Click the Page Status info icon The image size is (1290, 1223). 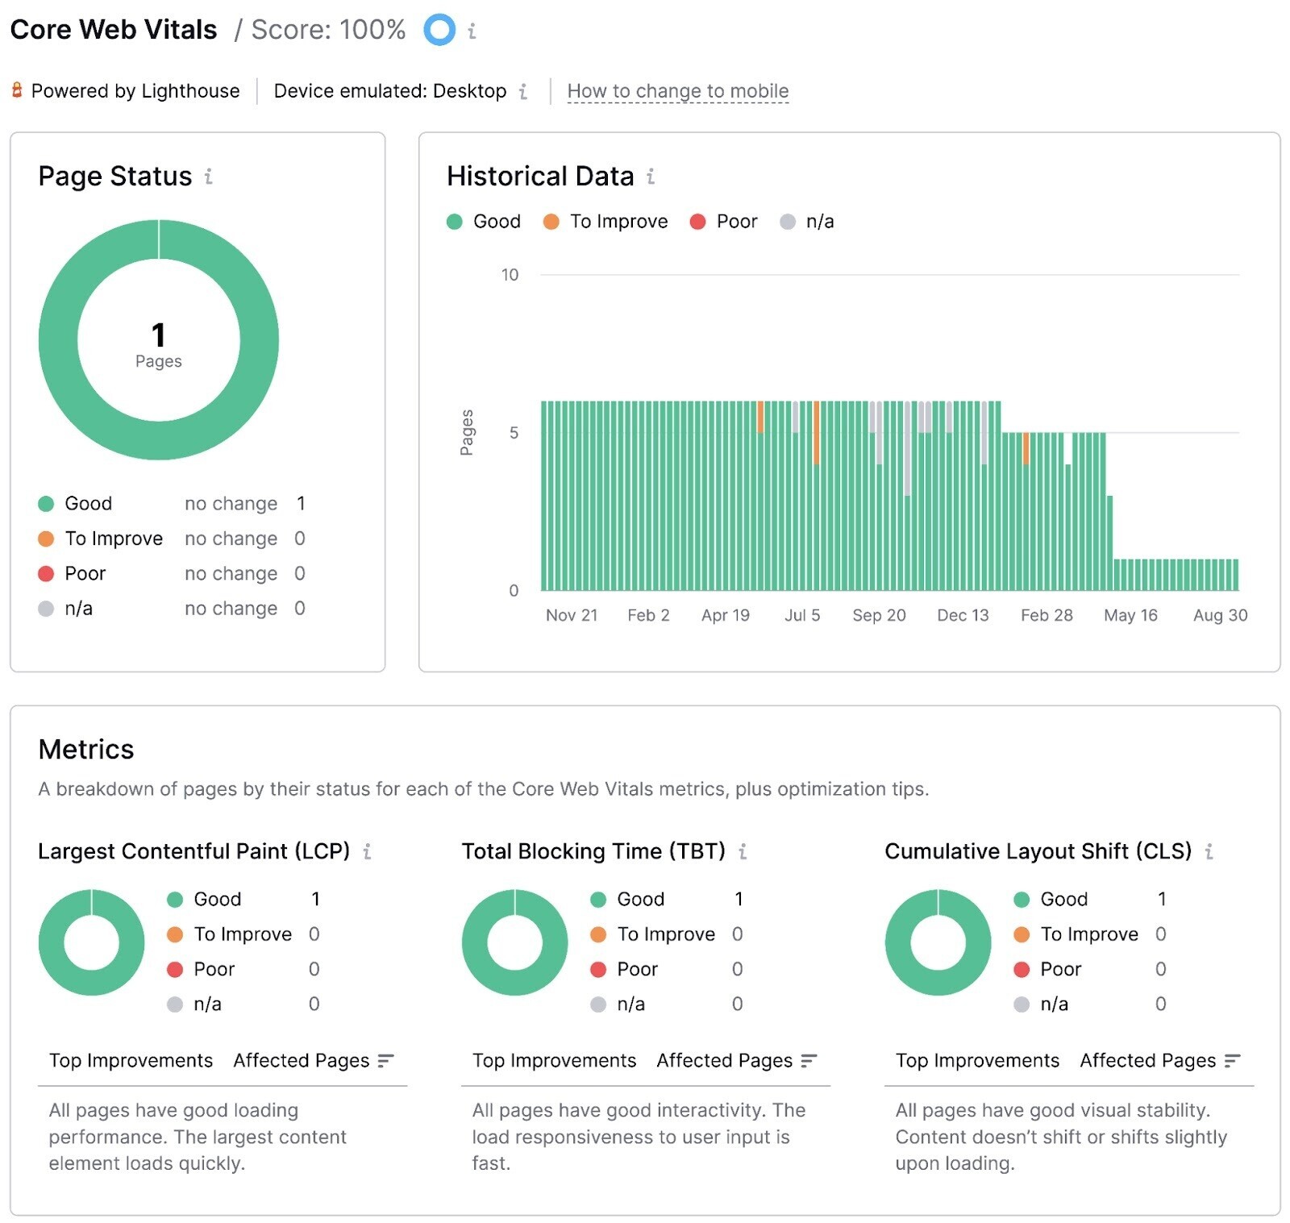tap(210, 177)
